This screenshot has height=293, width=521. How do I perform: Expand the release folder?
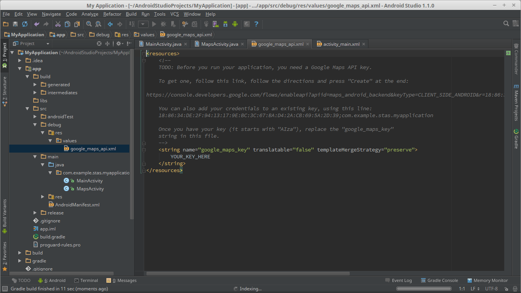click(x=35, y=213)
